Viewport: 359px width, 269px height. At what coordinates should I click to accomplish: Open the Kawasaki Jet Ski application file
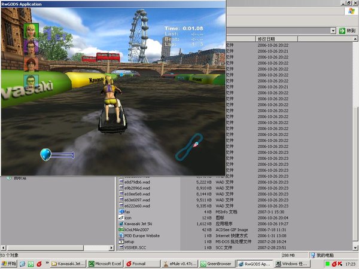click(x=143, y=223)
